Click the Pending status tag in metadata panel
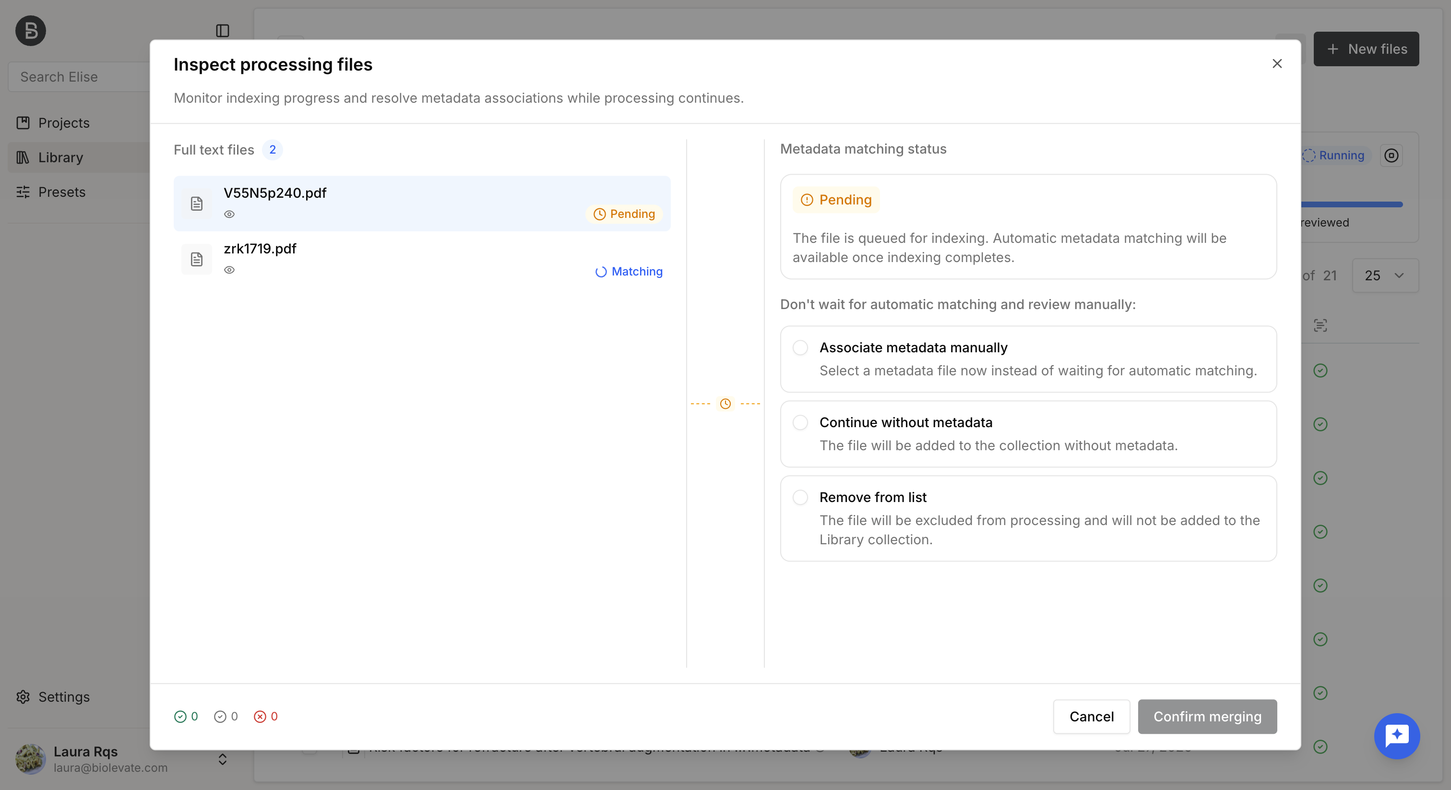This screenshot has width=1451, height=790. click(x=836, y=200)
